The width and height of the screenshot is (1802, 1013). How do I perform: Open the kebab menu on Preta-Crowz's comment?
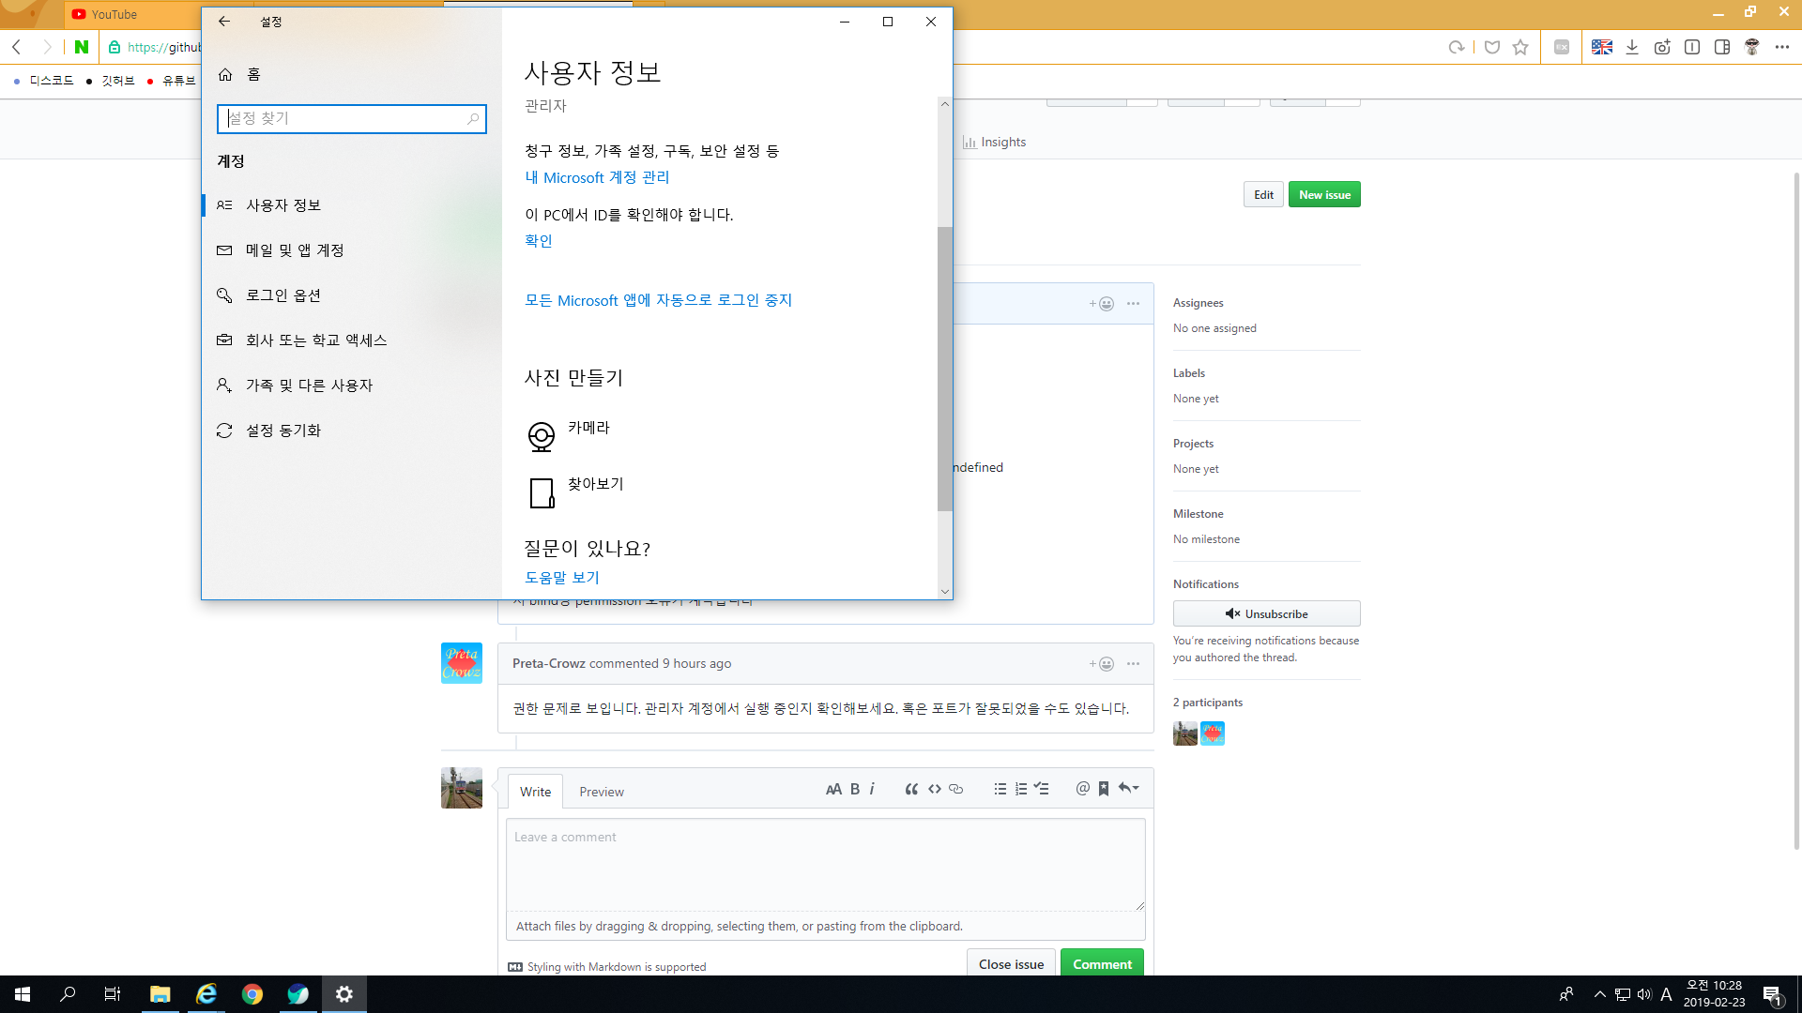click(x=1133, y=663)
